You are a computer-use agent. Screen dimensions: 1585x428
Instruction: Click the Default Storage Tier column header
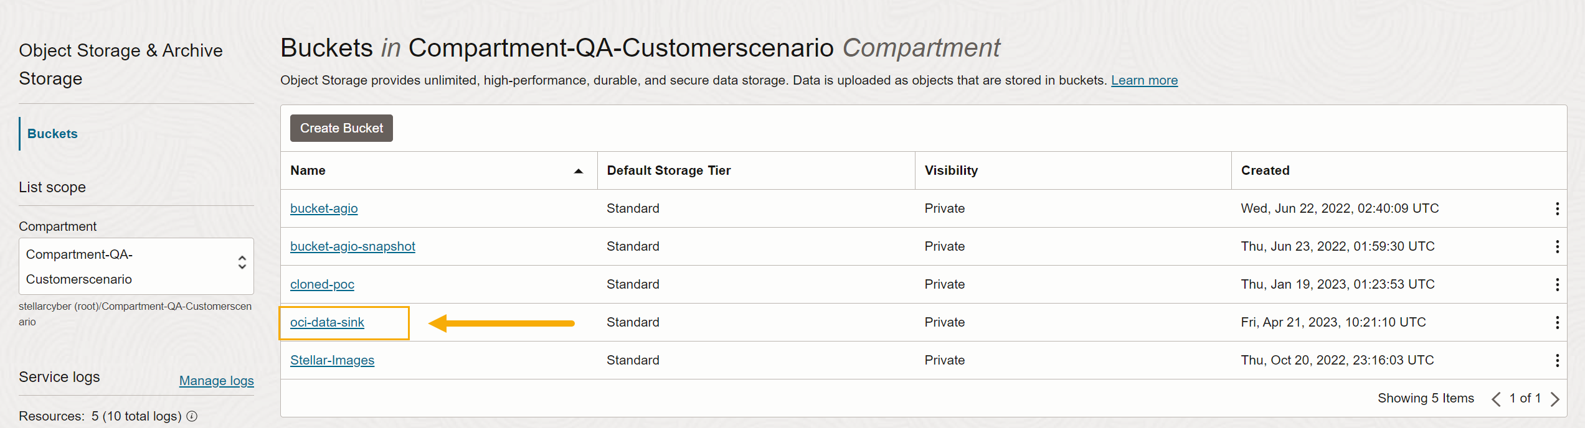point(668,170)
